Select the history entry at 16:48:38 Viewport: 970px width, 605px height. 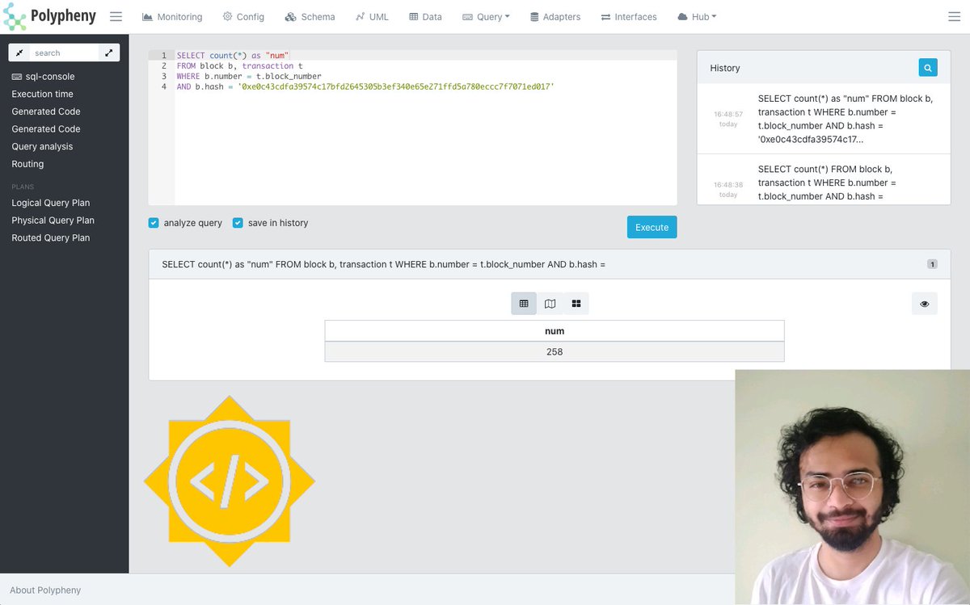(824, 180)
